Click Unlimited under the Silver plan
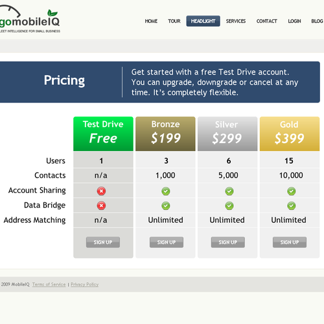 click(227, 220)
